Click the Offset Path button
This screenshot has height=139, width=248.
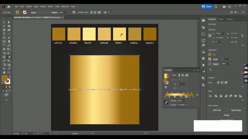point(217,110)
